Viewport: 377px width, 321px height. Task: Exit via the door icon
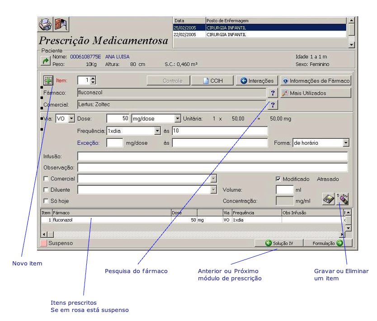coord(61,24)
